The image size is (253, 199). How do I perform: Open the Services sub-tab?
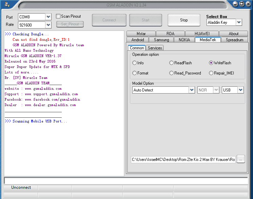[155, 48]
